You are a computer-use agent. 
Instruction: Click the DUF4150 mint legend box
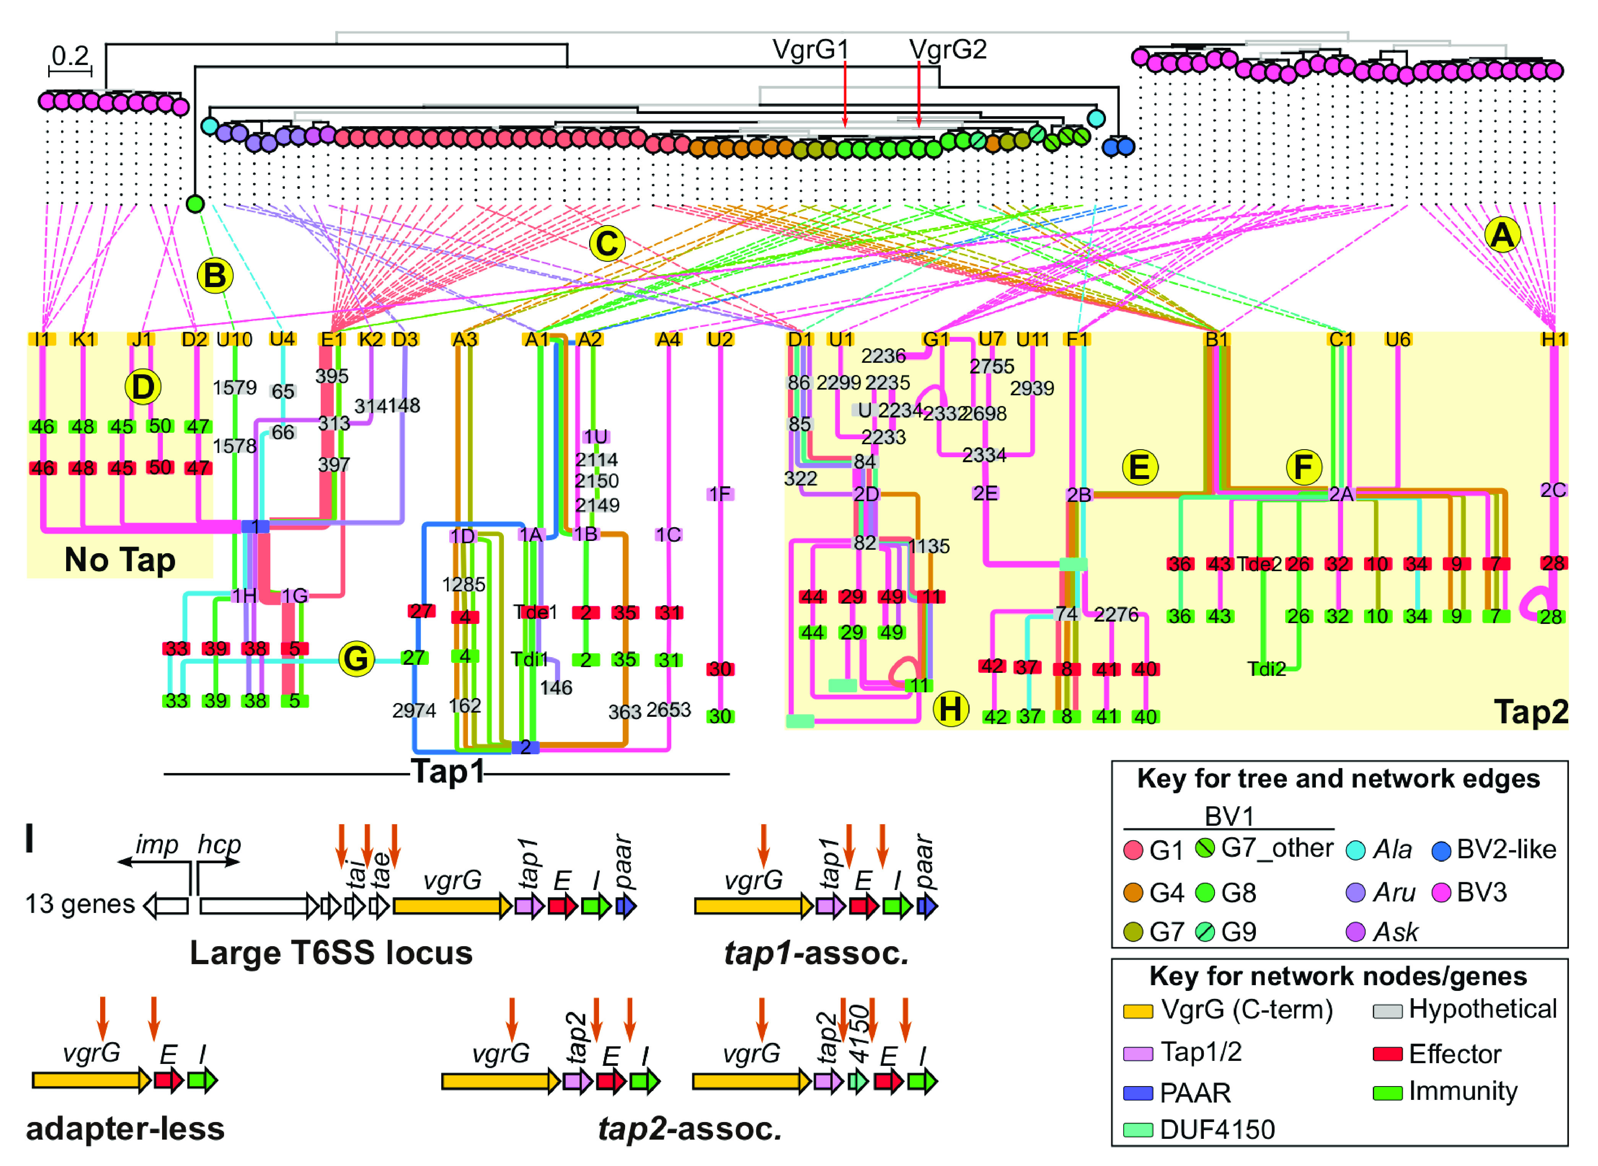click(1138, 1130)
